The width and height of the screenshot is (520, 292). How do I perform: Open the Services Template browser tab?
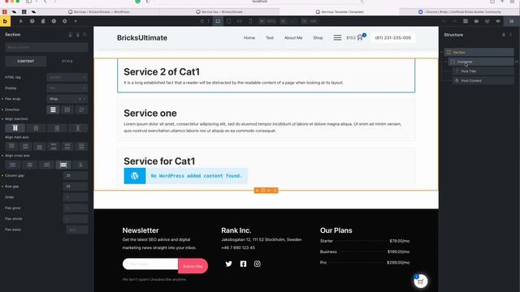click(340, 11)
